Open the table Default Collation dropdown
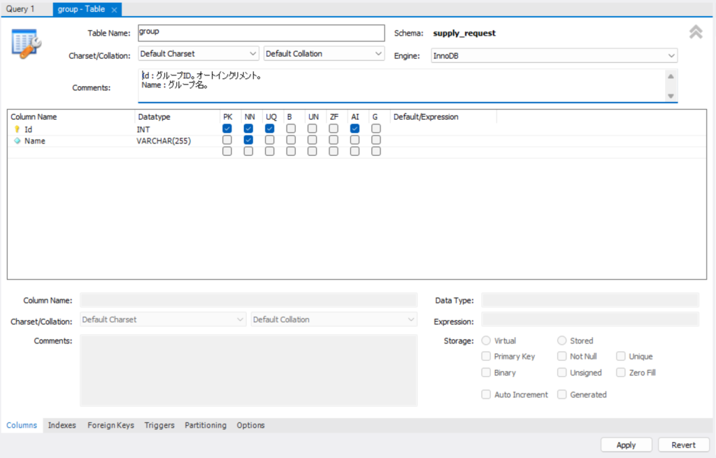Image resolution: width=716 pixels, height=458 pixels. [x=324, y=54]
